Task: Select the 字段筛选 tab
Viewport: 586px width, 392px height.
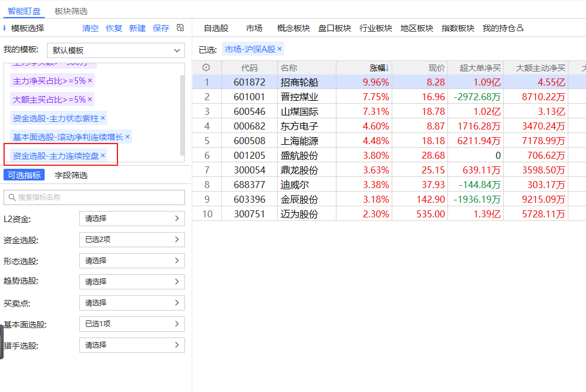Action: coord(71,175)
